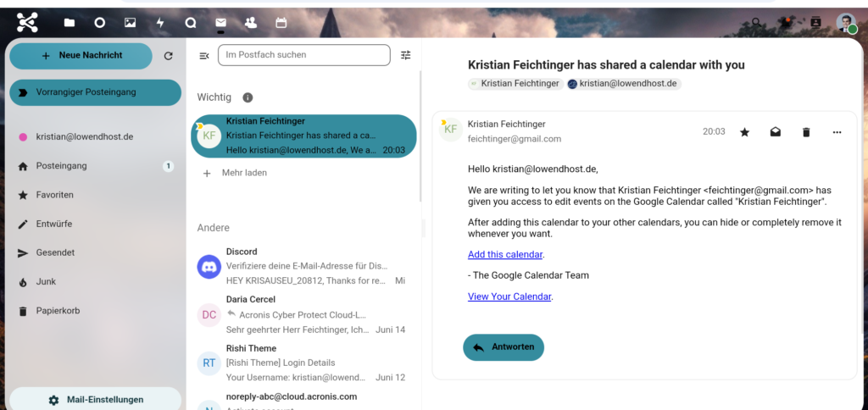Image resolution: width=868 pixels, height=410 pixels.
Task: Open the three-dot more actions menu
Action: pyautogui.click(x=837, y=131)
